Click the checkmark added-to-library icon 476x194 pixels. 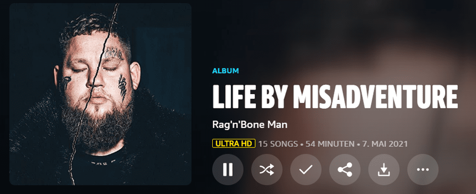[306, 169]
